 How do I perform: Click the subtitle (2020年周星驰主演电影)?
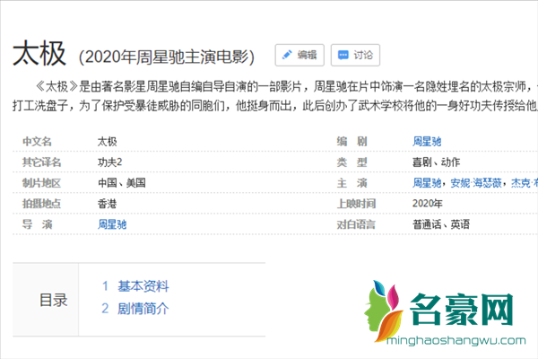click(x=167, y=57)
